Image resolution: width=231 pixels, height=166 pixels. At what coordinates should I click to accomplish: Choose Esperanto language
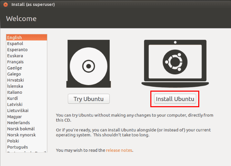point(27,49)
